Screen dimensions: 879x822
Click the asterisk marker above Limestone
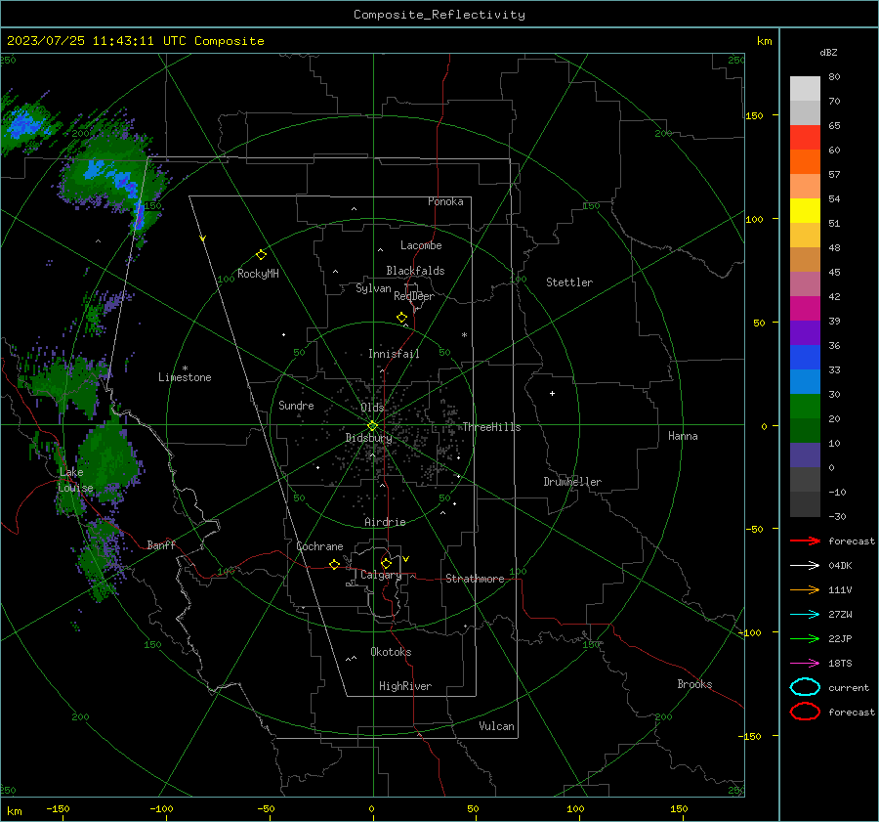(185, 368)
